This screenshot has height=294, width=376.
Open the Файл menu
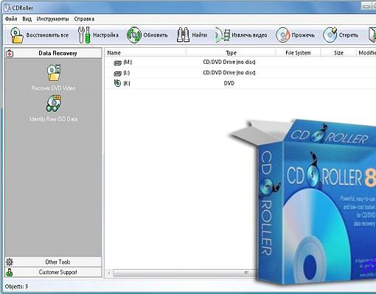click(11, 19)
